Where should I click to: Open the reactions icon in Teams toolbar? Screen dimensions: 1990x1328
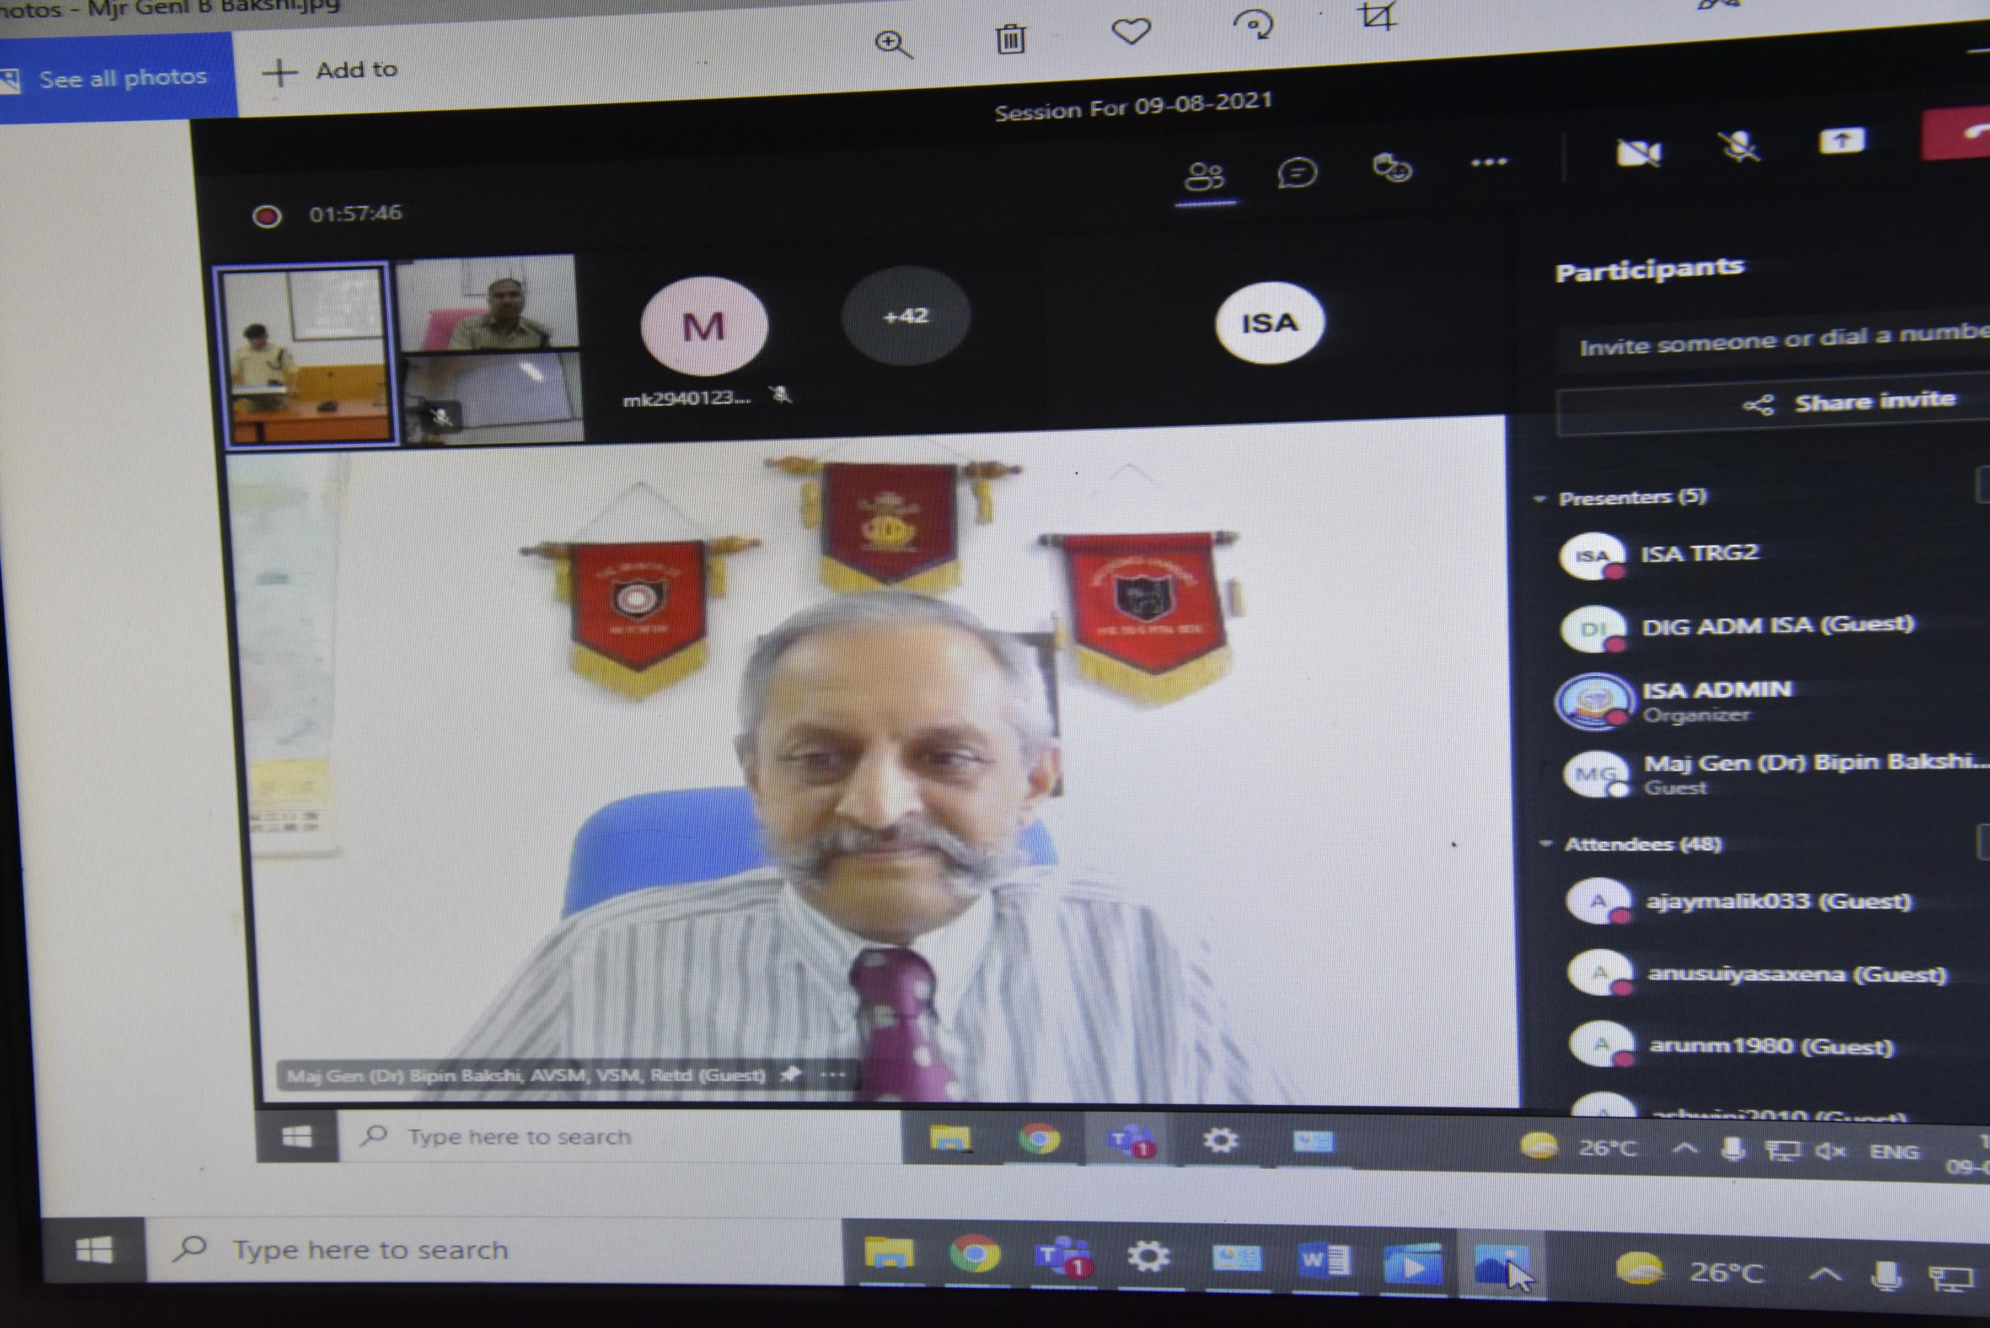coord(1392,168)
